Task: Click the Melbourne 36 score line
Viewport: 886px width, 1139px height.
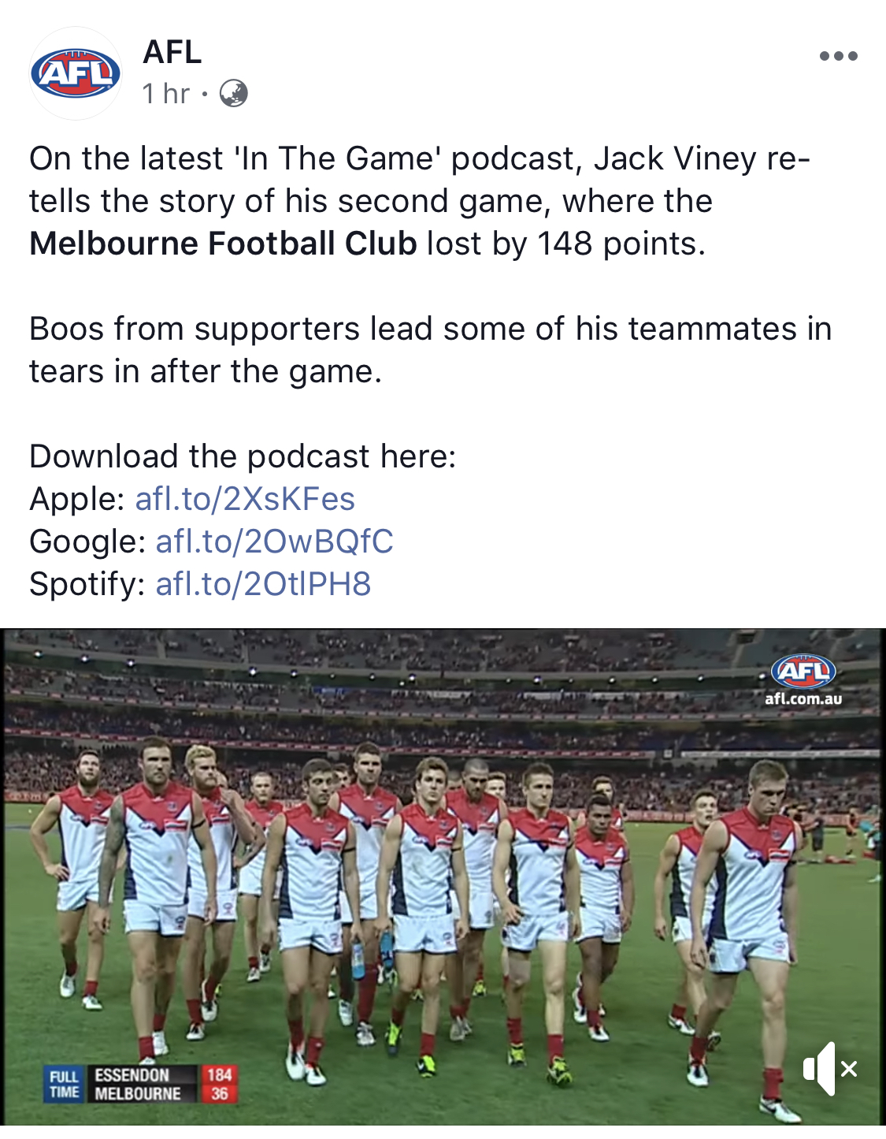Action: [x=163, y=1094]
